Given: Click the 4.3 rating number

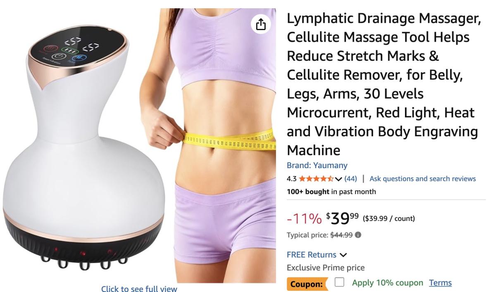Looking at the screenshot, I should click(292, 179).
